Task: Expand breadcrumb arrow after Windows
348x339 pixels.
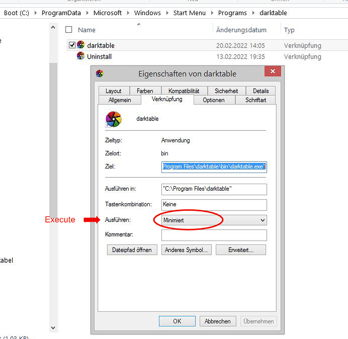Action: (x=167, y=13)
